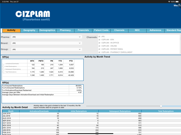Uncheck CIZPLAM - PATIENT EMAIL channel

click(99, 49)
